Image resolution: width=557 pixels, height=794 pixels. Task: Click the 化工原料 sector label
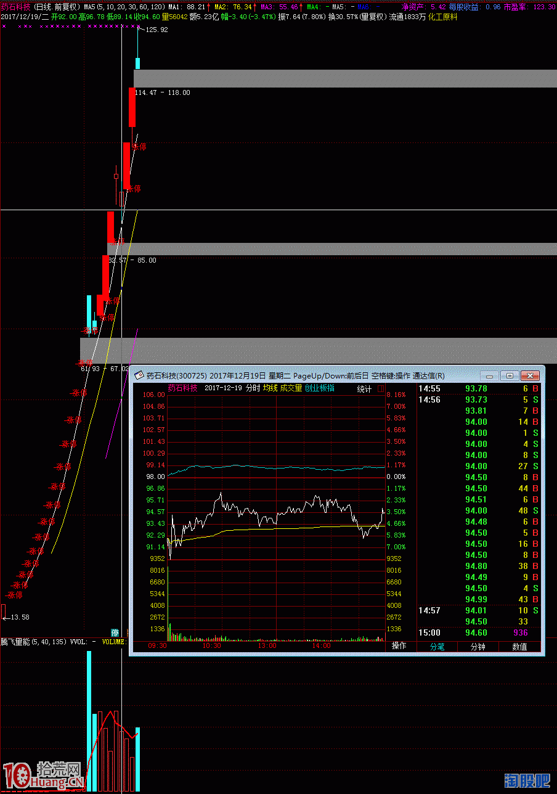[442, 17]
